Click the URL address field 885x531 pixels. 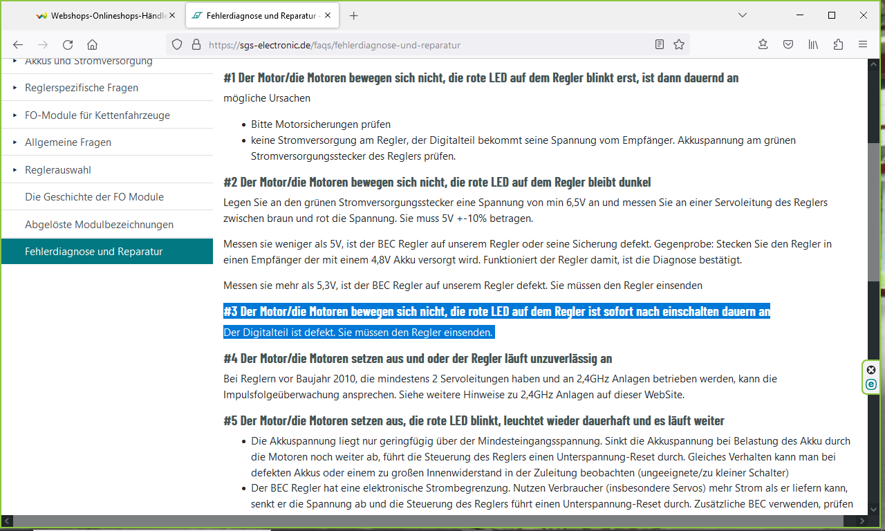coord(415,45)
